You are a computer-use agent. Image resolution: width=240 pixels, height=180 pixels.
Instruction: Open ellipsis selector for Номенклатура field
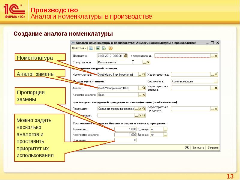point(140,74)
